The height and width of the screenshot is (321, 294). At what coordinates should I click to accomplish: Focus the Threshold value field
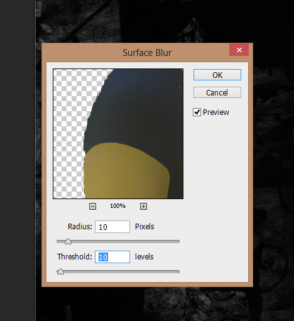(x=112, y=257)
